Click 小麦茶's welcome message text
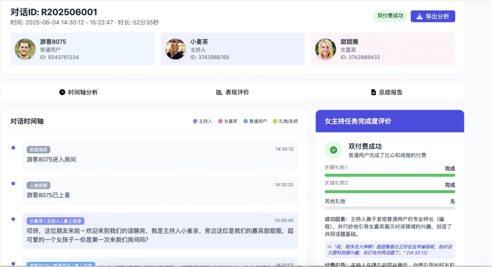 click(160, 235)
